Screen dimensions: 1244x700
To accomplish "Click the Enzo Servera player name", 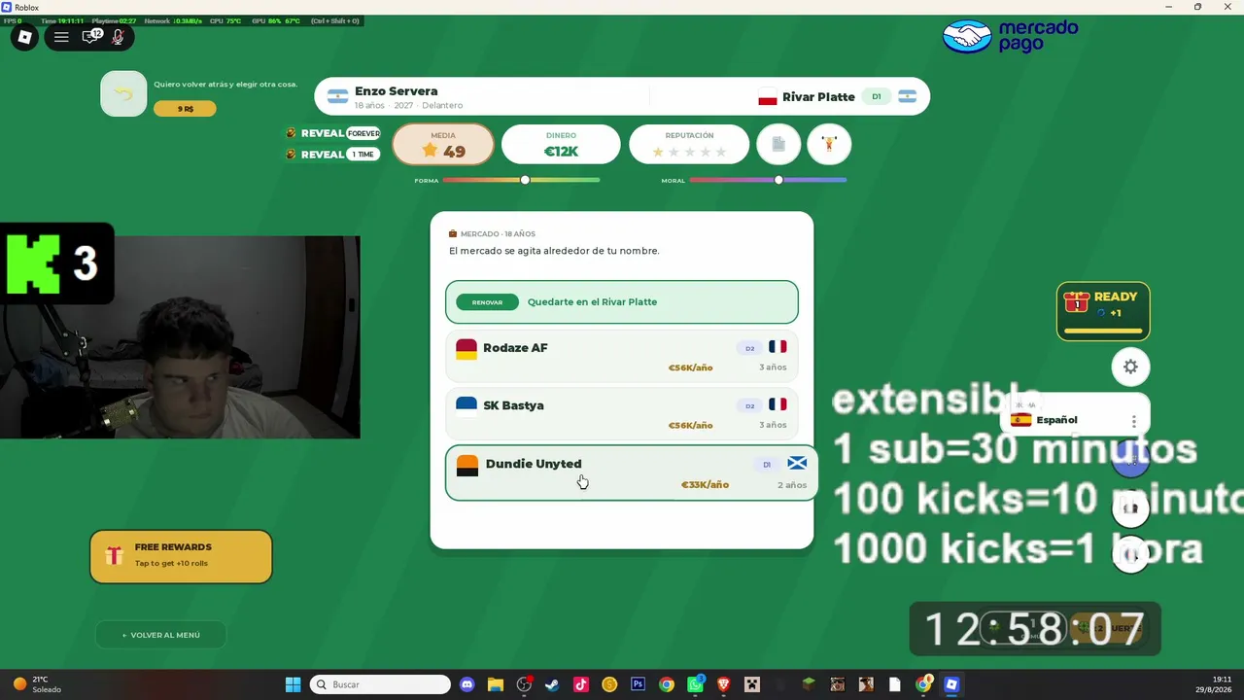I will 396,91.
